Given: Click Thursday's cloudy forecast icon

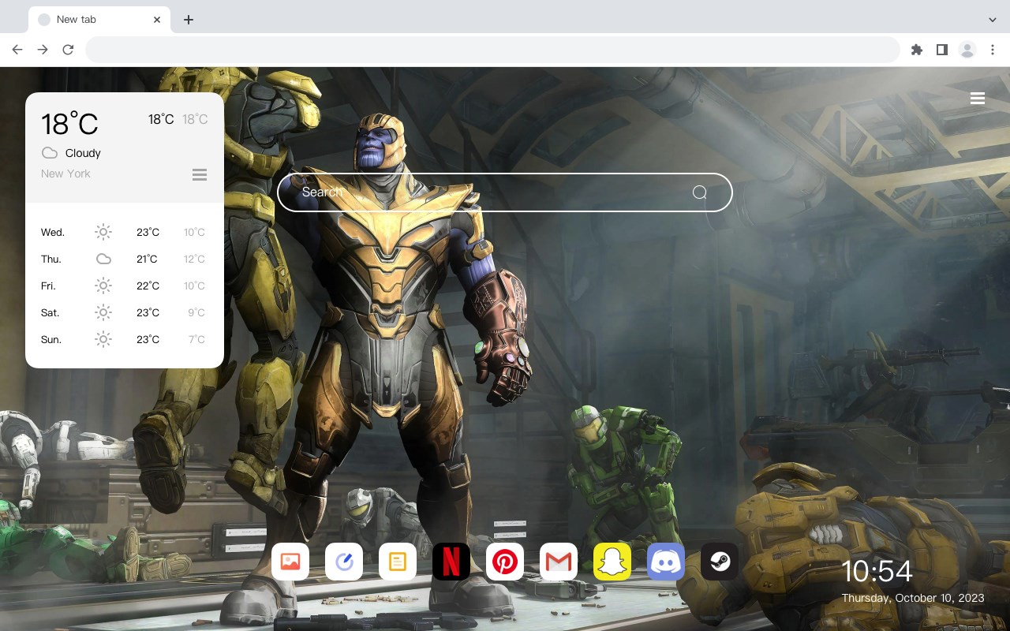Looking at the screenshot, I should [x=103, y=259].
